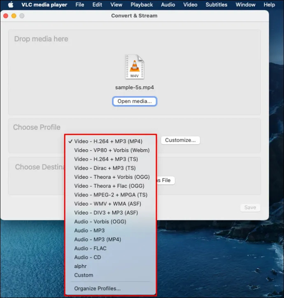Select Audio - MP3 (MP4) profile
Screen dimensions: 284x298
110,240
